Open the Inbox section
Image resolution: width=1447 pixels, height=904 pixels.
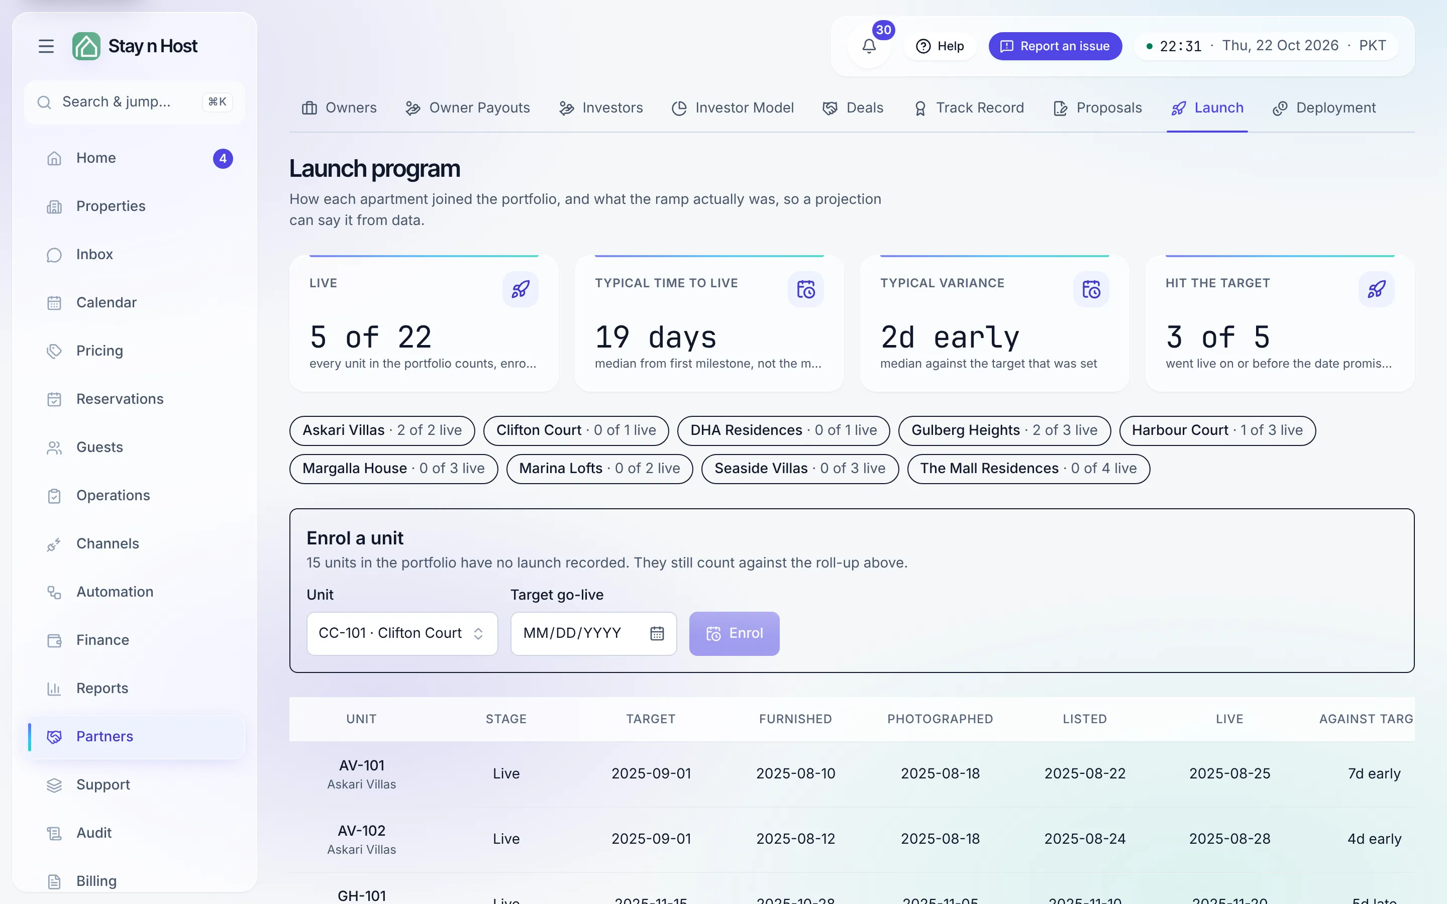click(x=136, y=255)
